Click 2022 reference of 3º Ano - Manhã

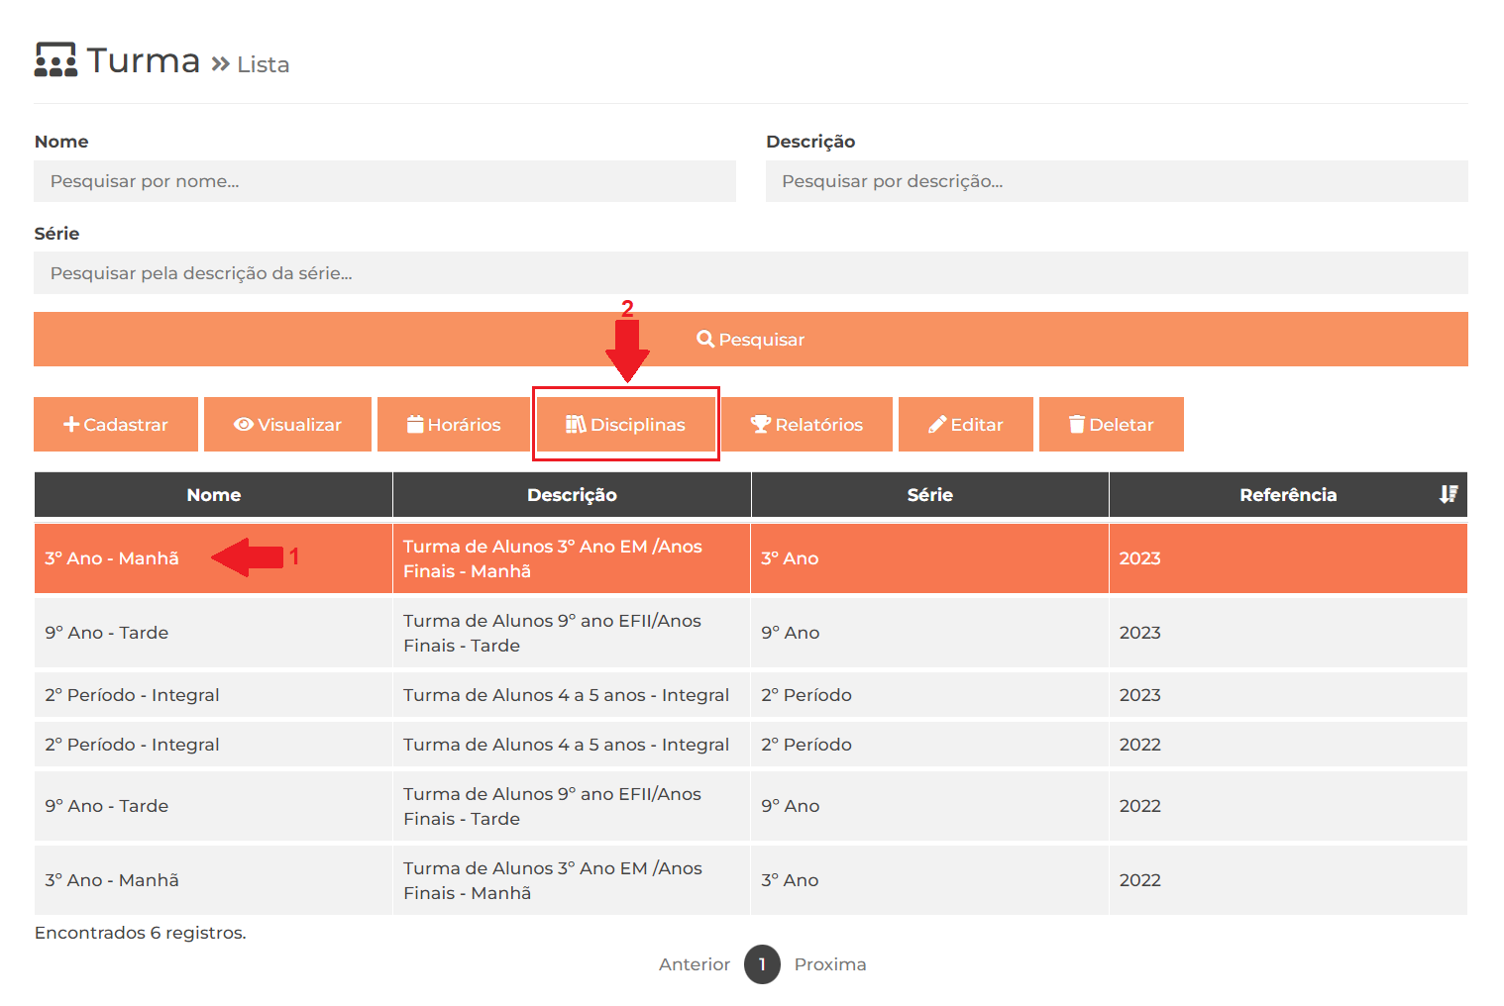point(1139,880)
